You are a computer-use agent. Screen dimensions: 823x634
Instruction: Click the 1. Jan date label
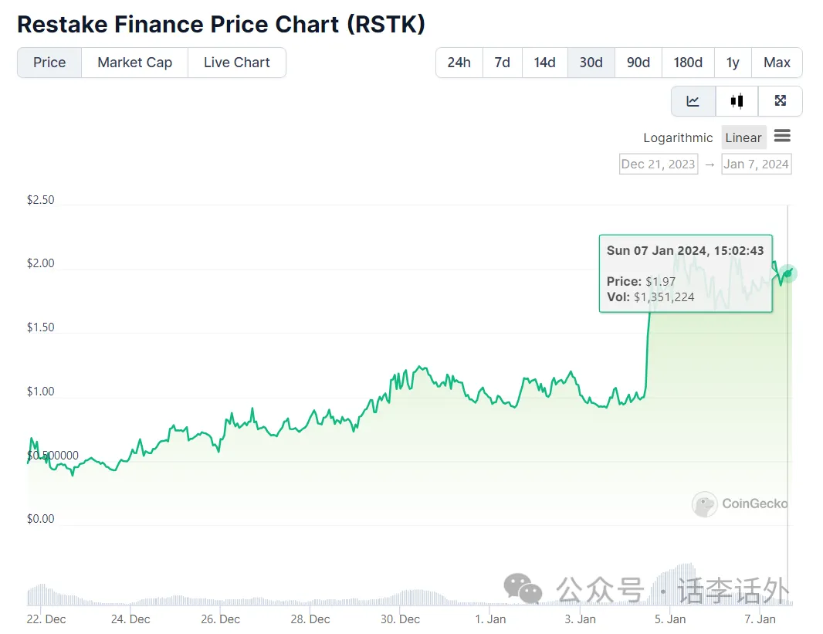click(491, 619)
